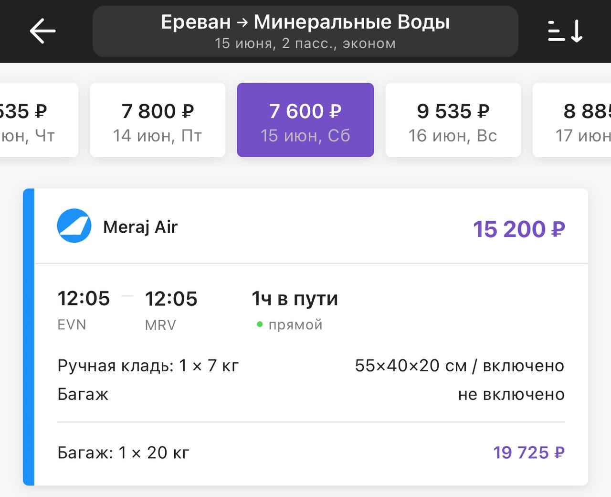
Task: Click the 12:05 EVN departure time
Action: [84, 310]
